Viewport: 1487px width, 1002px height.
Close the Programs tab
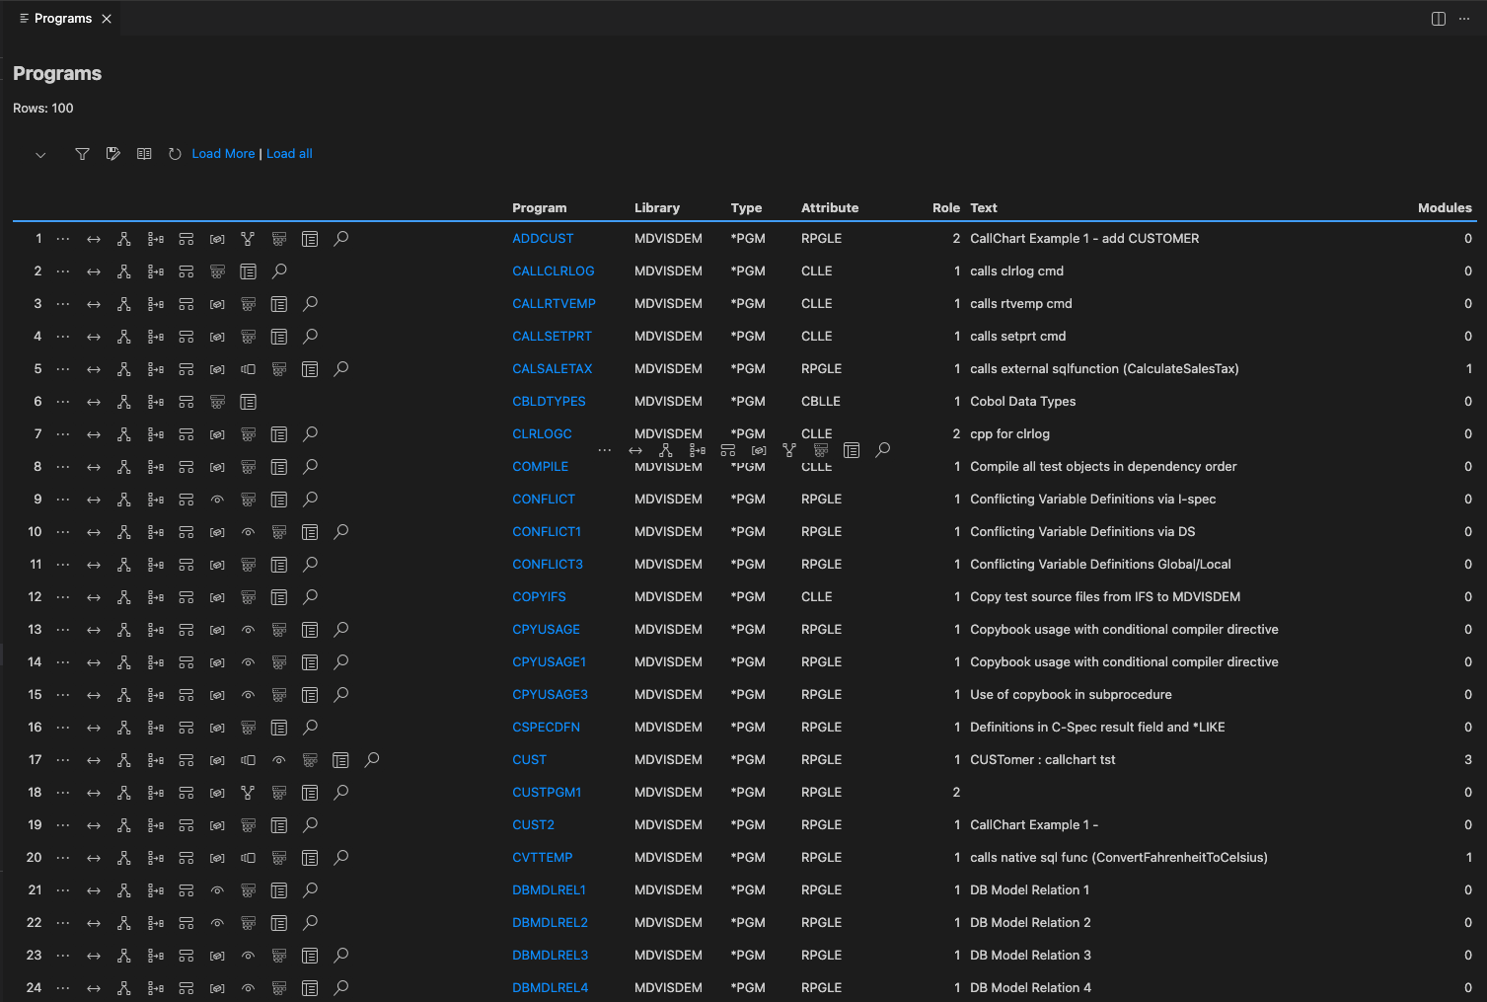[107, 19]
